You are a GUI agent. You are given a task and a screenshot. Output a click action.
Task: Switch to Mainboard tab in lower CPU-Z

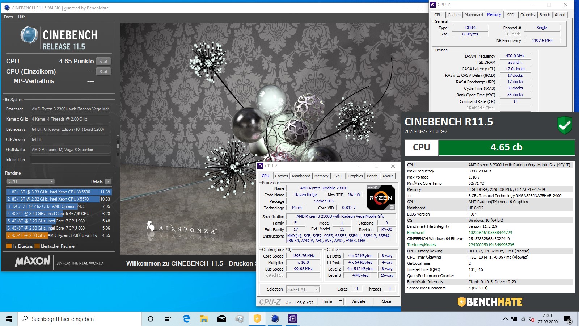[x=301, y=176]
